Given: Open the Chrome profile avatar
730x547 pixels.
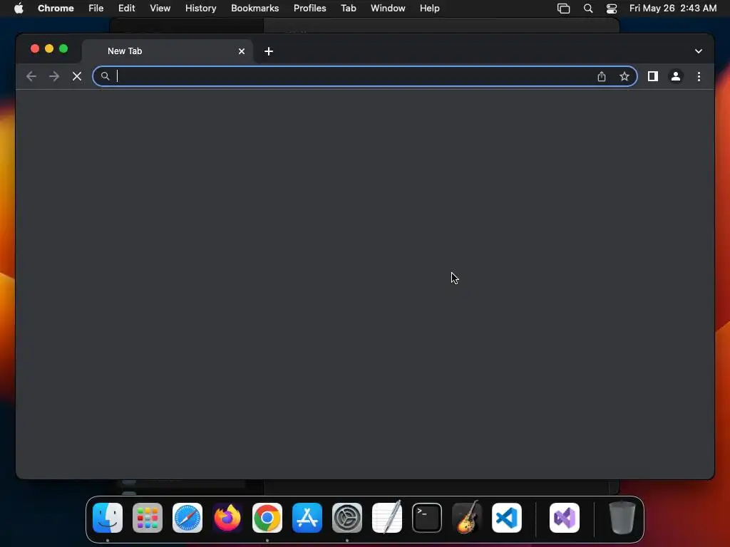Looking at the screenshot, I should pyautogui.click(x=676, y=76).
